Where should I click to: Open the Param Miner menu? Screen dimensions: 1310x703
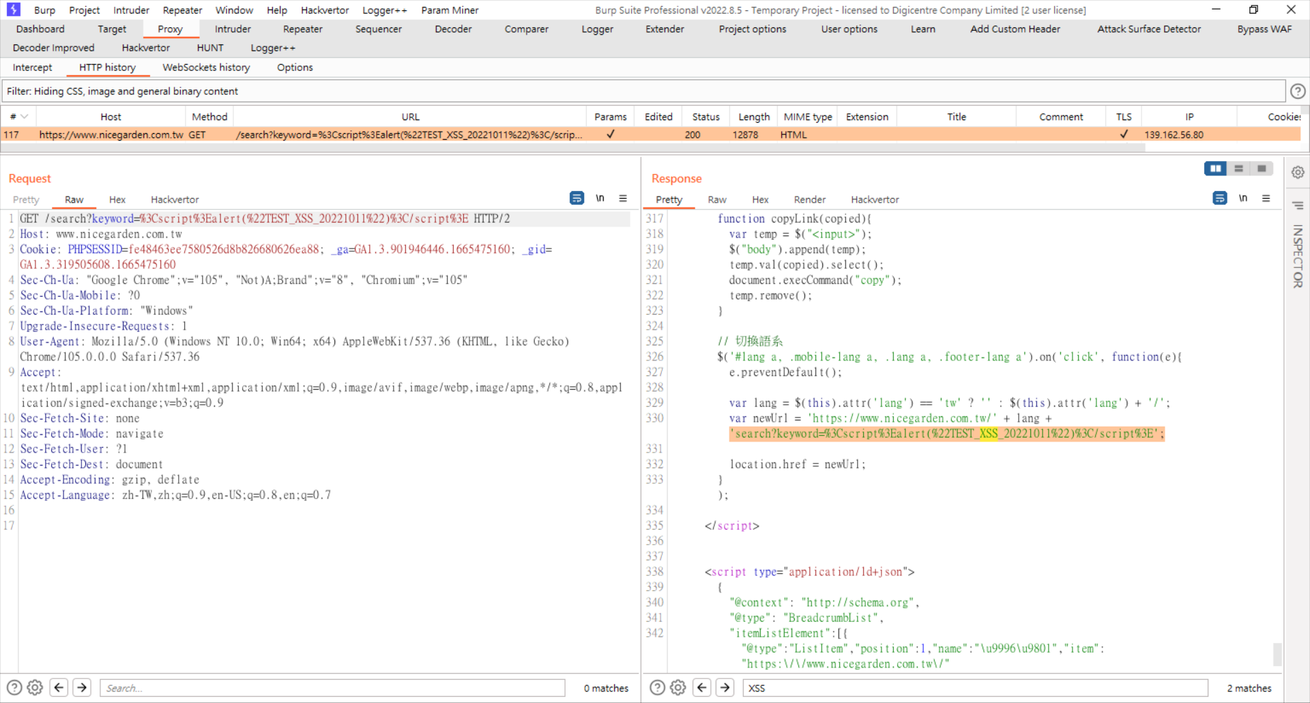tap(450, 10)
